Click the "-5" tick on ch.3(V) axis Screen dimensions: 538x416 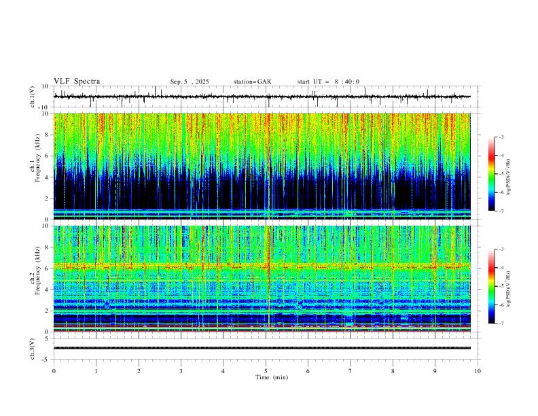pyautogui.click(x=46, y=360)
